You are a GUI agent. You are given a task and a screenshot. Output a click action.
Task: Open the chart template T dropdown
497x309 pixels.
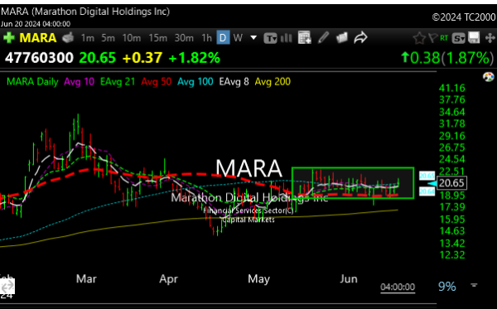click(x=270, y=38)
